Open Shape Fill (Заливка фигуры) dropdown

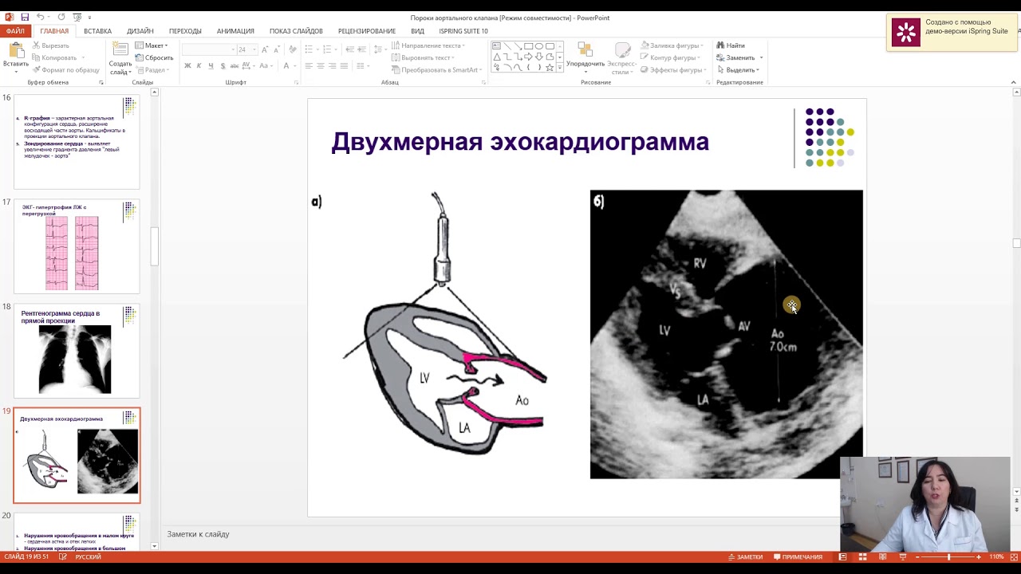coord(671,45)
